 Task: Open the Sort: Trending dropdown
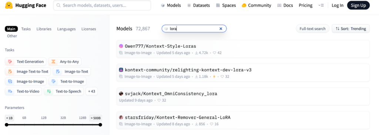click(351, 29)
